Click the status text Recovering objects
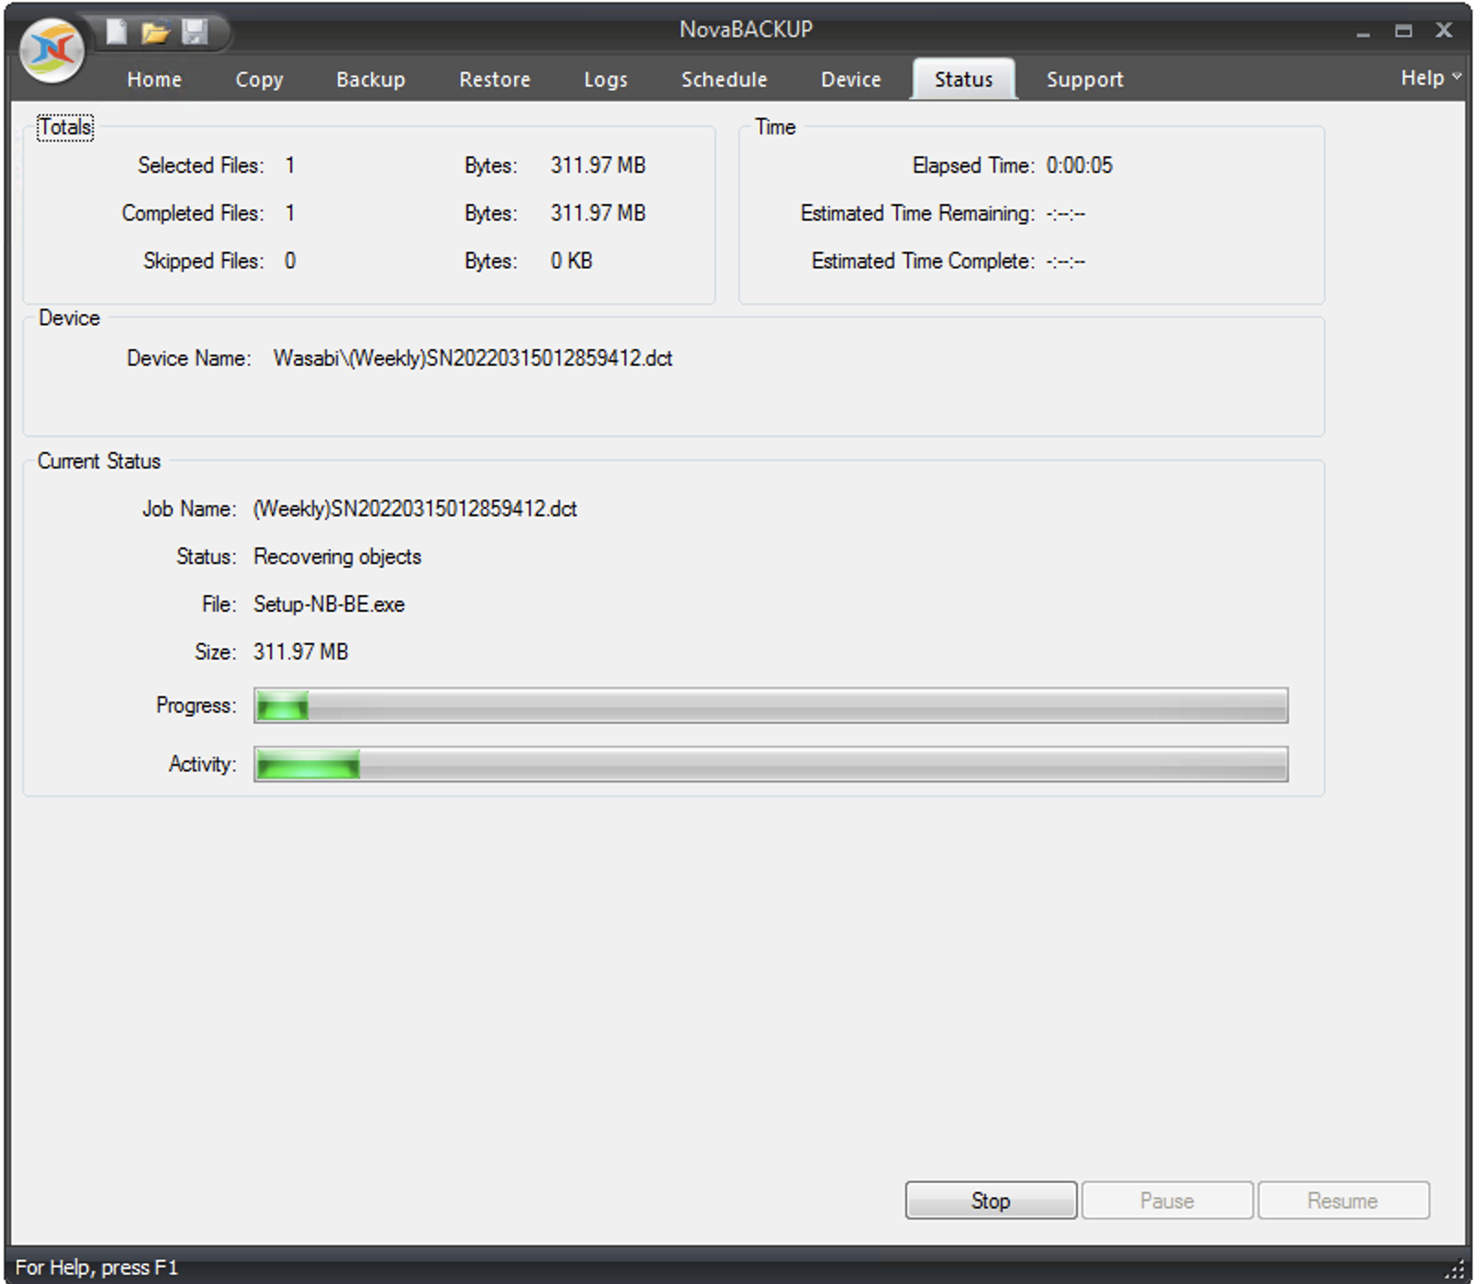 coord(338,557)
